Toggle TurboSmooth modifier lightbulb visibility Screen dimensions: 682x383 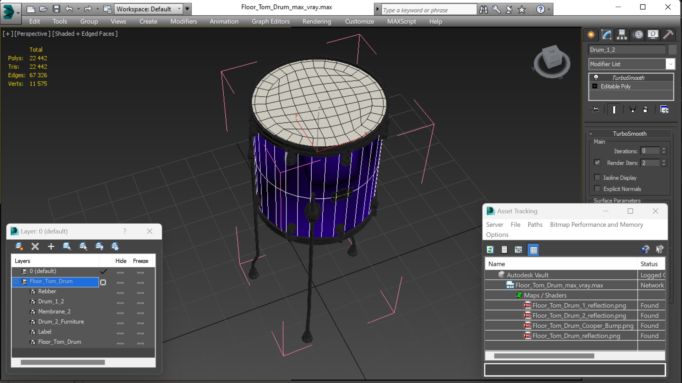coord(596,78)
